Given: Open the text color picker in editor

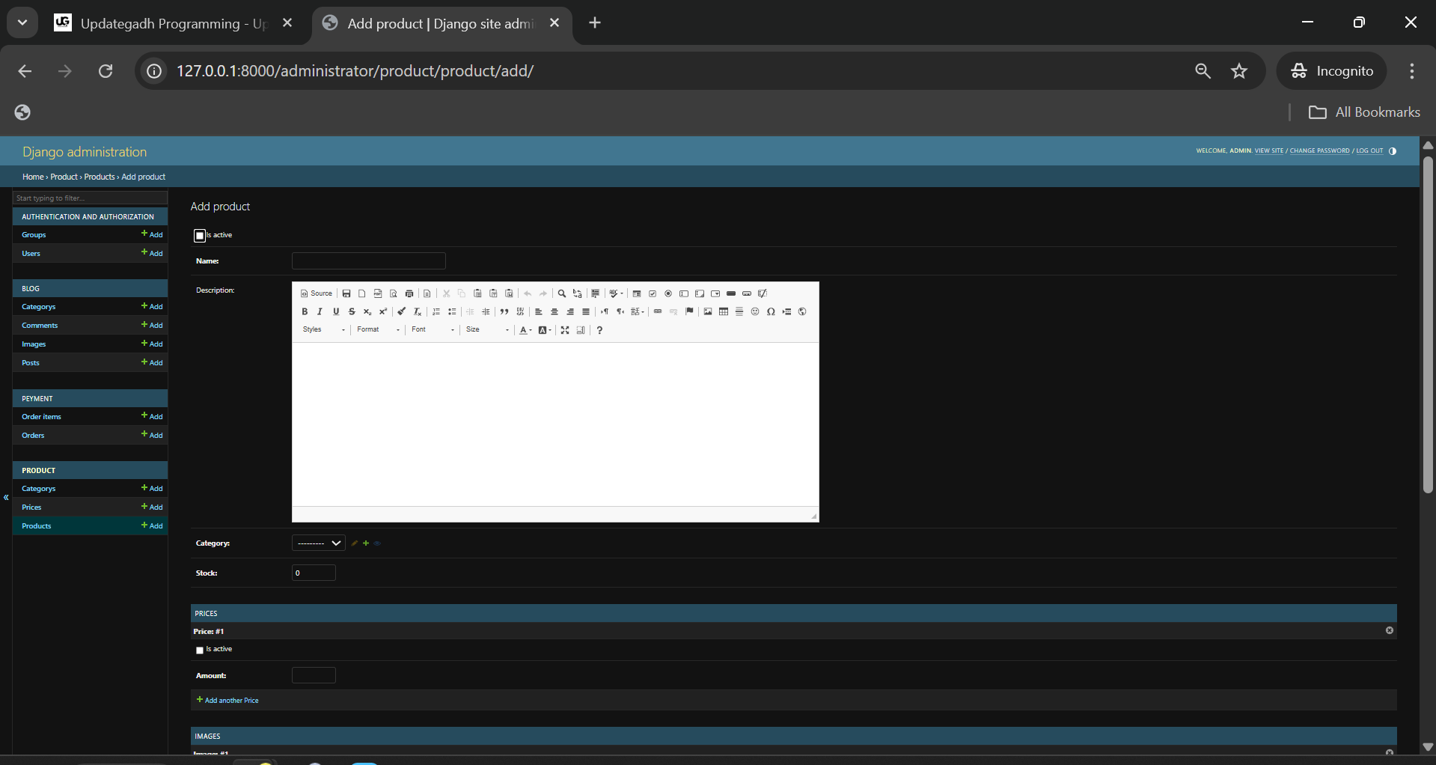Looking at the screenshot, I should point(525,330).
